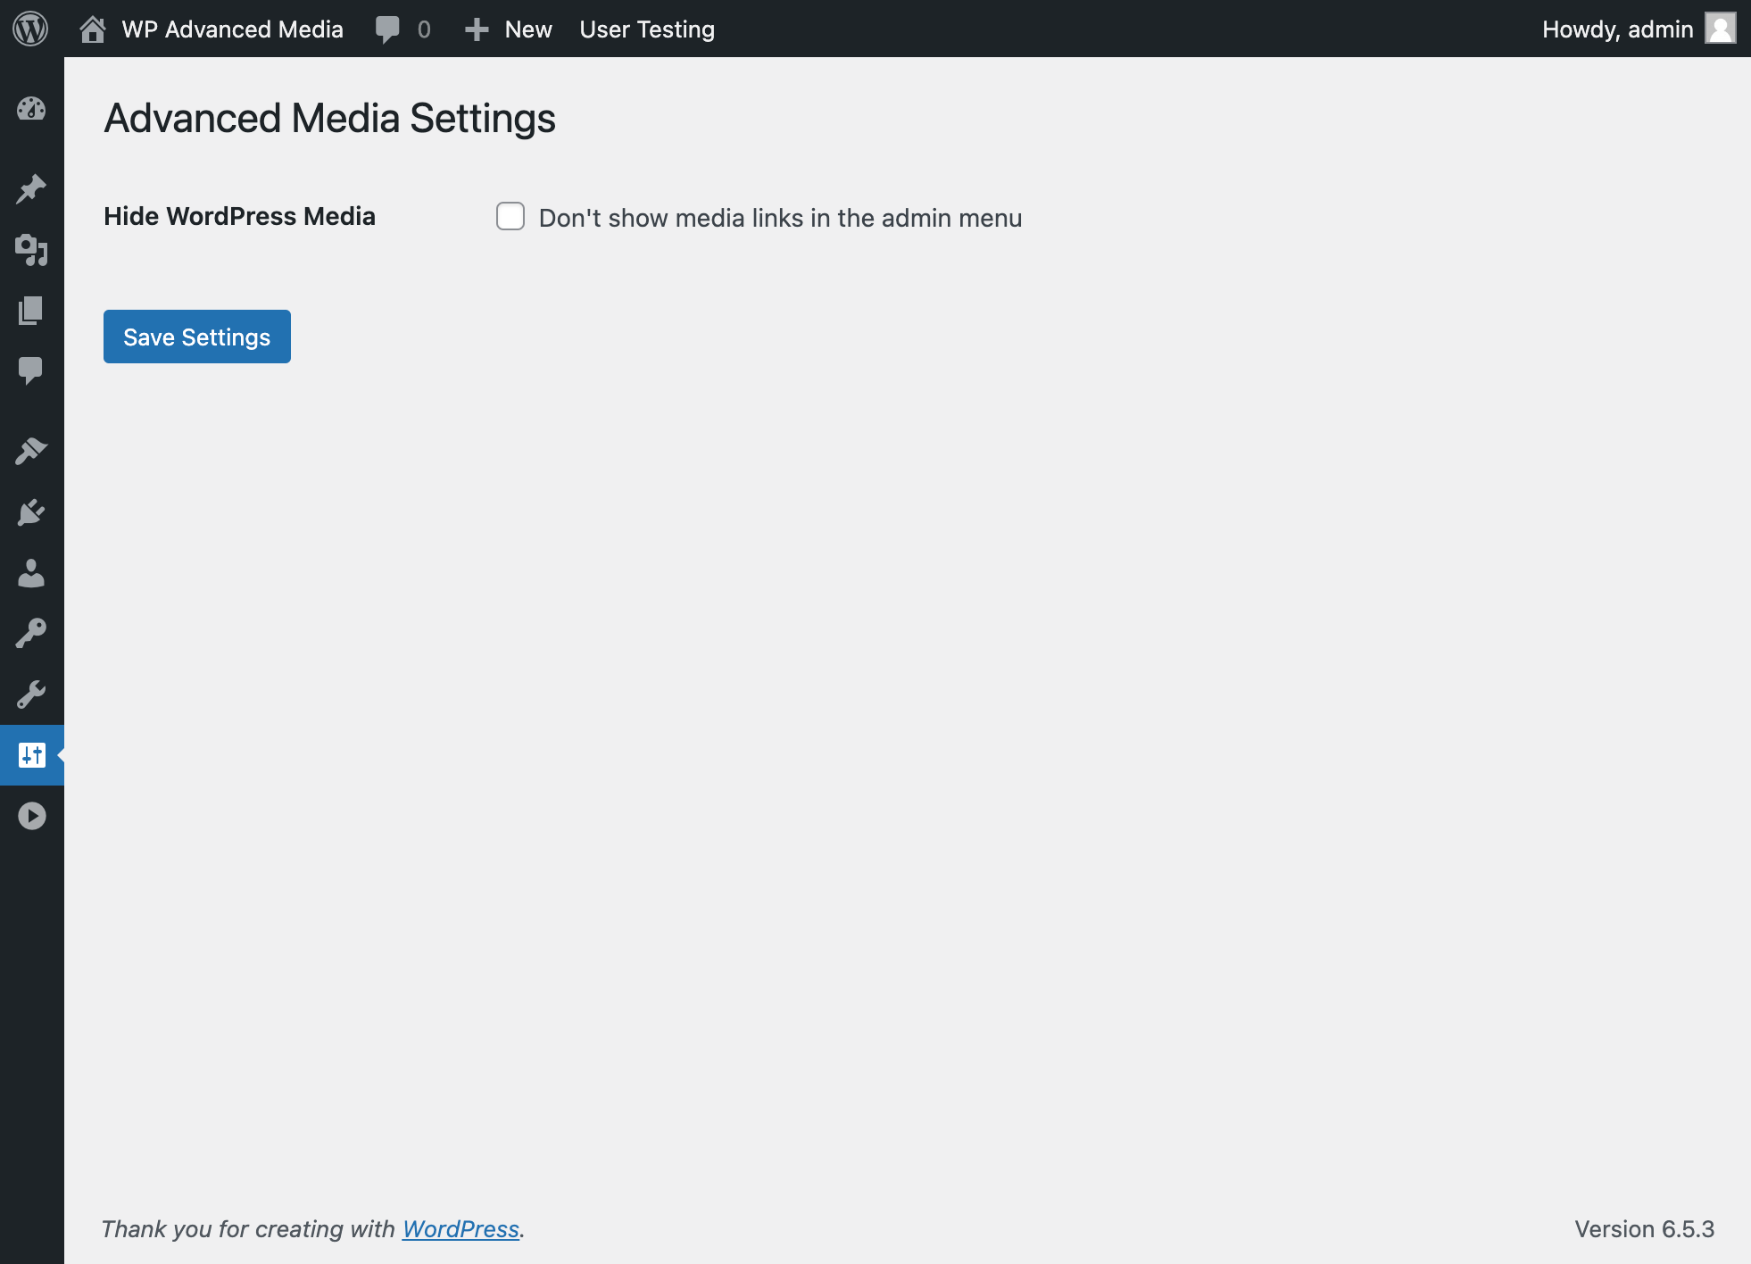Enable the Don't show media links checkbox

coord(510,216)
